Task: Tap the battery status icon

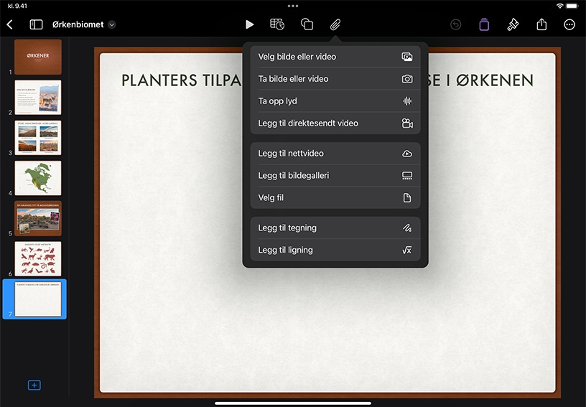Action: (572, 6)
